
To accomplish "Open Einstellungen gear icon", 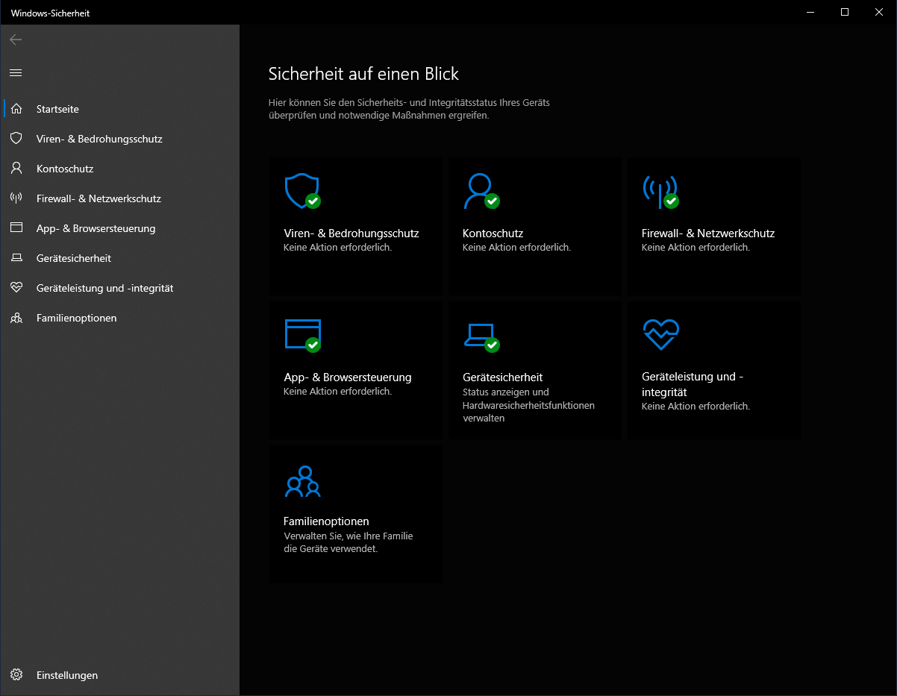I will pos(16,675).
